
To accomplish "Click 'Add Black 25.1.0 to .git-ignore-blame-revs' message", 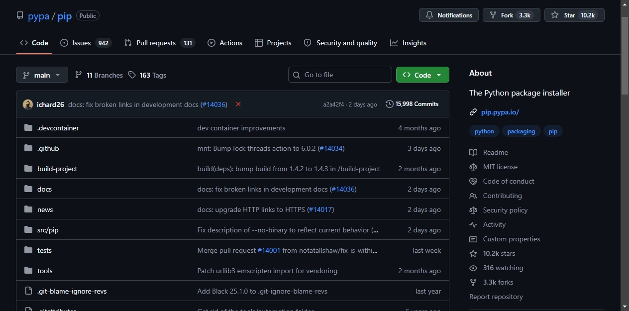I will [262, 291].
